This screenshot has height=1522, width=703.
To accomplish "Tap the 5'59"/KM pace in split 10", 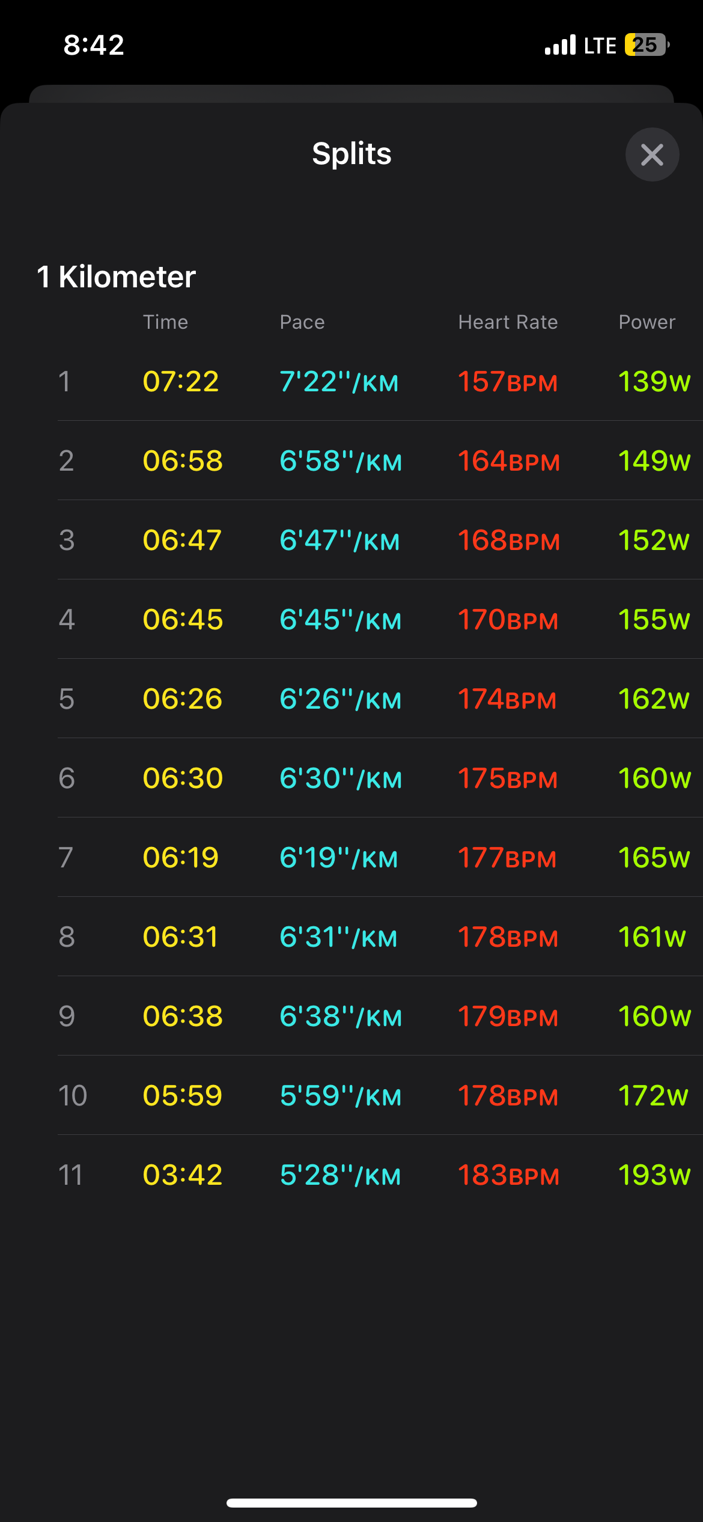I will (x=340, y=1096).
